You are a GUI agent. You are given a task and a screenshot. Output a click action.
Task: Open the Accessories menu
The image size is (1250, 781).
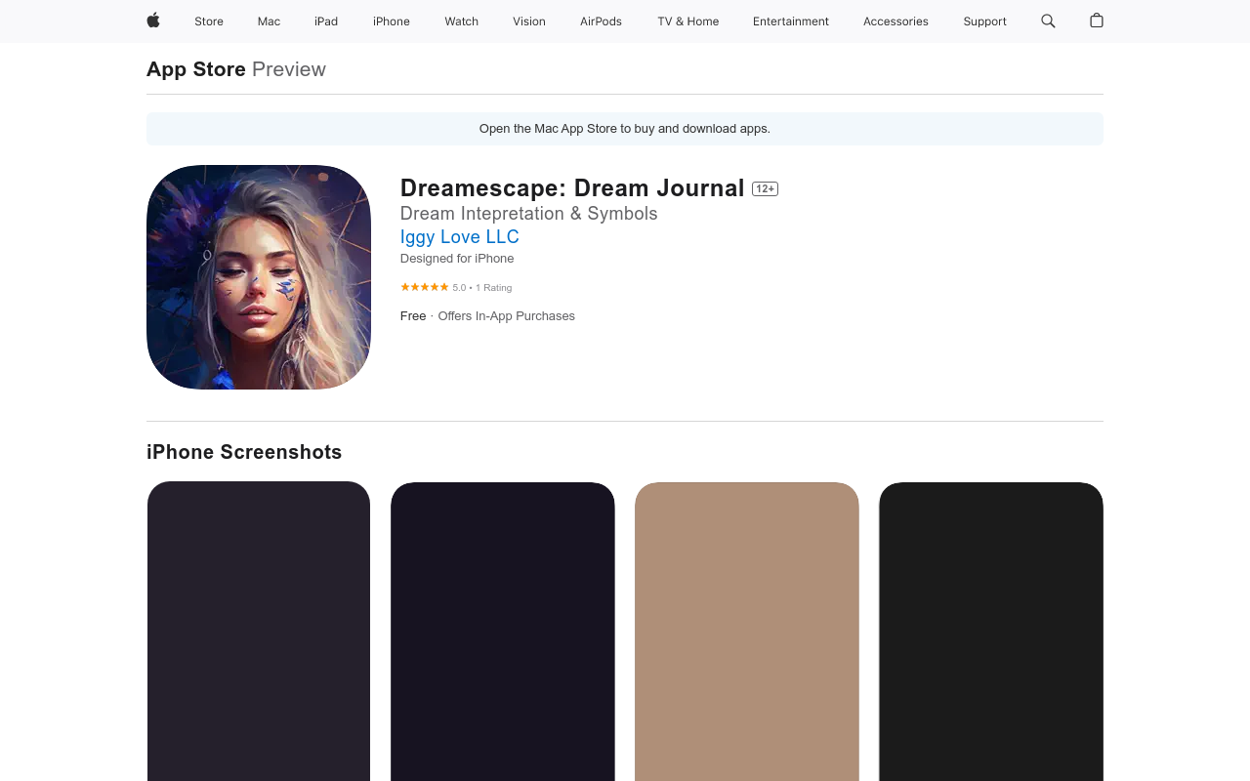[896, 21]
